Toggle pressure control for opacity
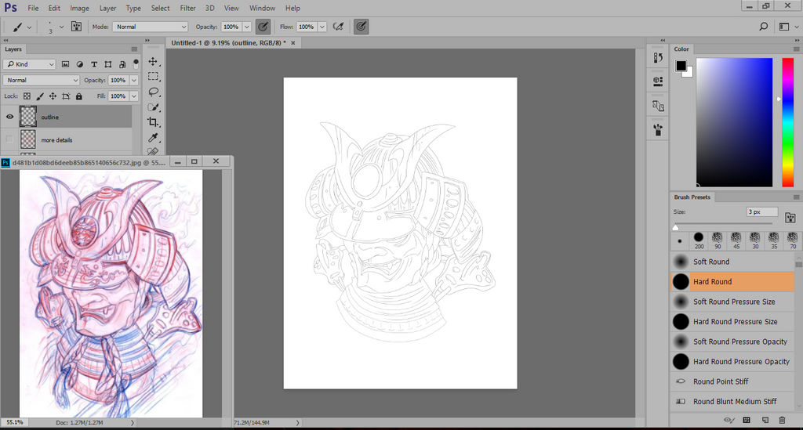 point(263,27)
